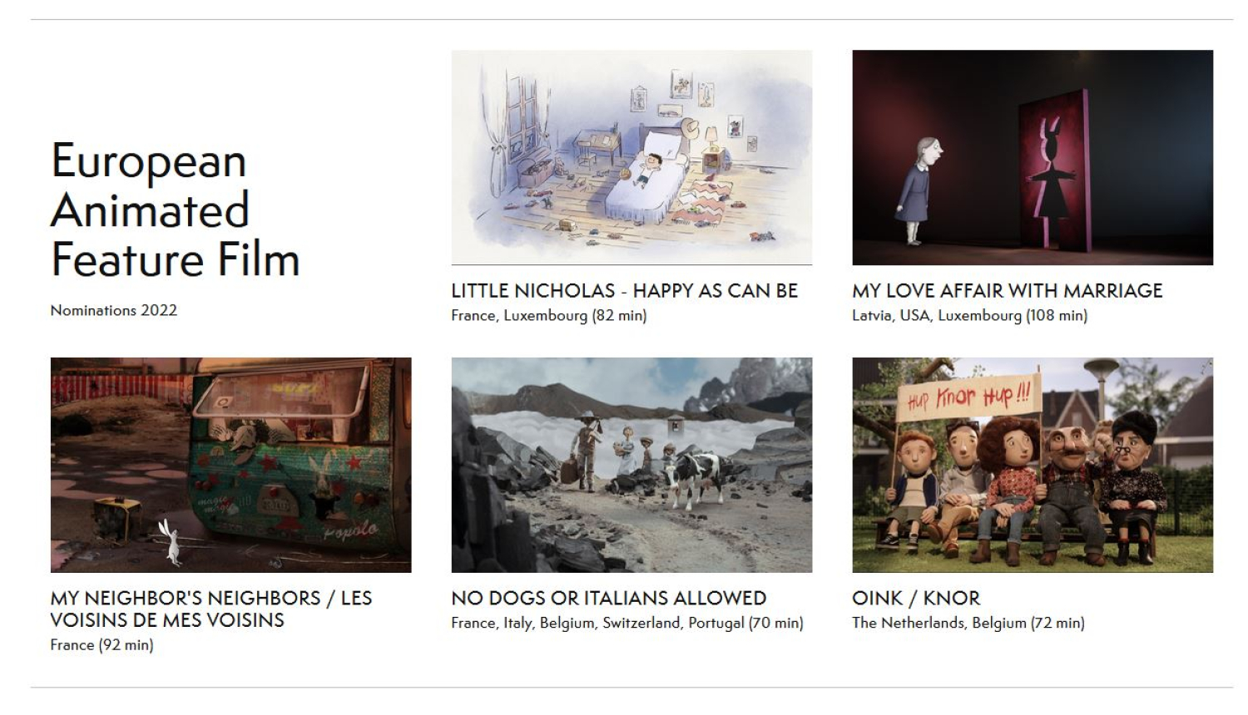This screenshot has height=715, width=1248.
Task: Click France, Luxembourg (82 min) details text
Action: pyautogui.click(x=549, y=316)
